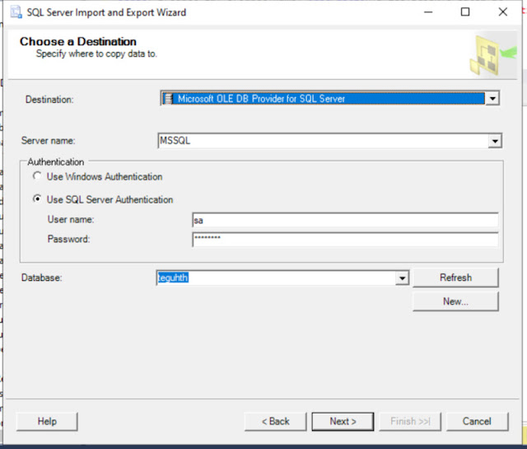This screenshot has height=449, width=527.
Task: Proceed with the Next > button
Action: pos(343,422)
